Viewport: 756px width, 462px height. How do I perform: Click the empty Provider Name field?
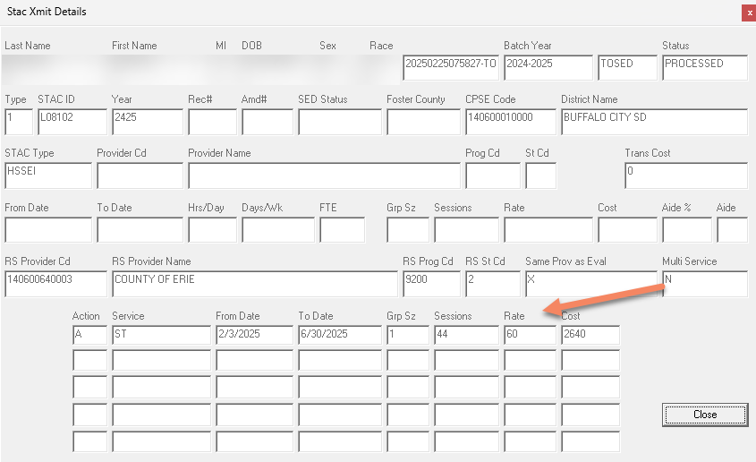pyautogui.click(x=323, y=175)
